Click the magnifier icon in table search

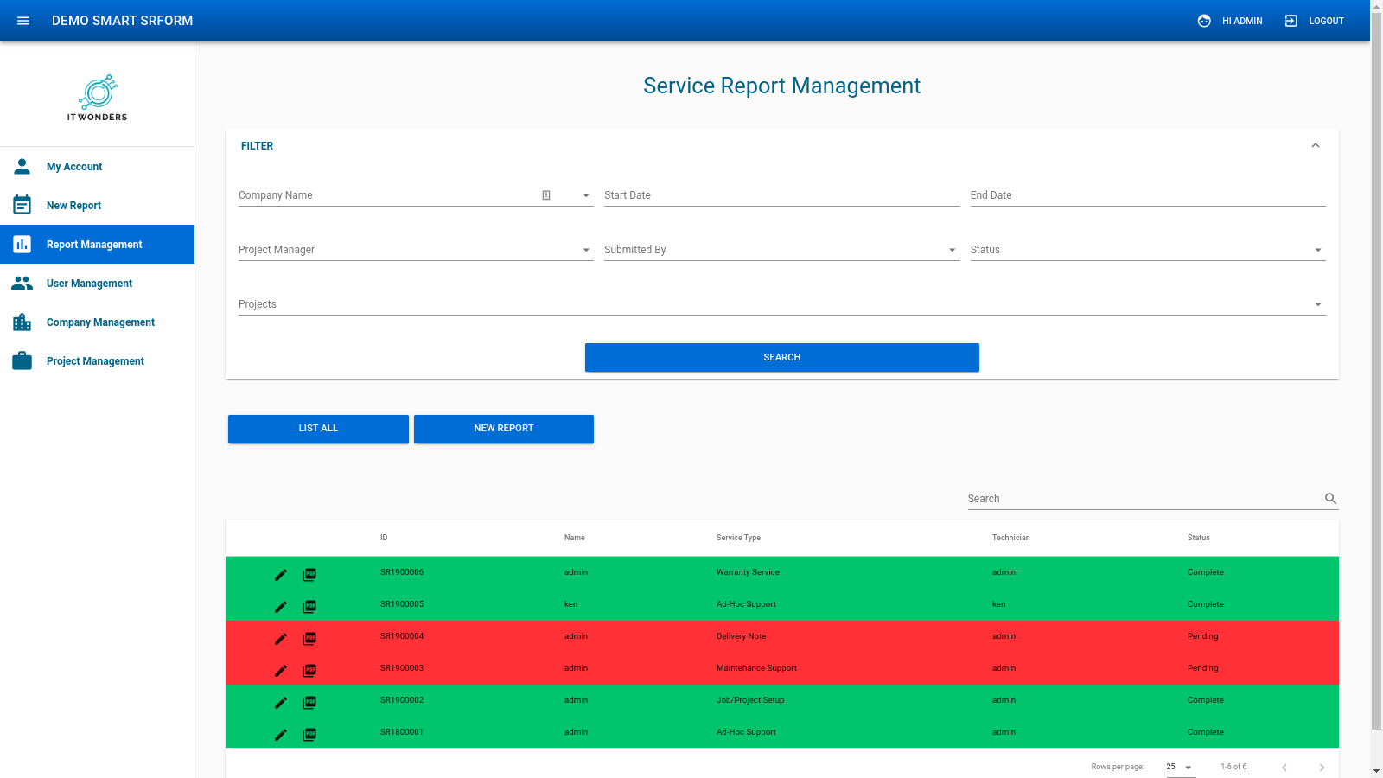[x=1329, y=498]
